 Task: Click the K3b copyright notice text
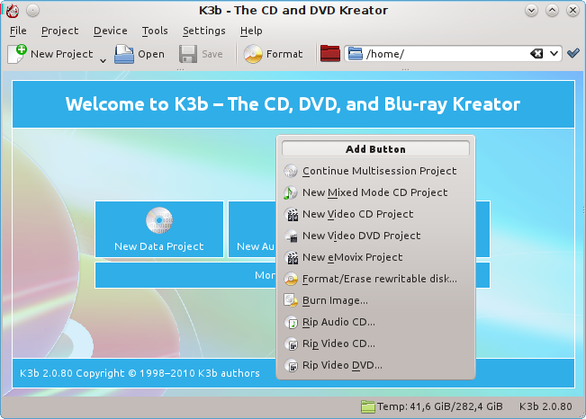point(140,373)
